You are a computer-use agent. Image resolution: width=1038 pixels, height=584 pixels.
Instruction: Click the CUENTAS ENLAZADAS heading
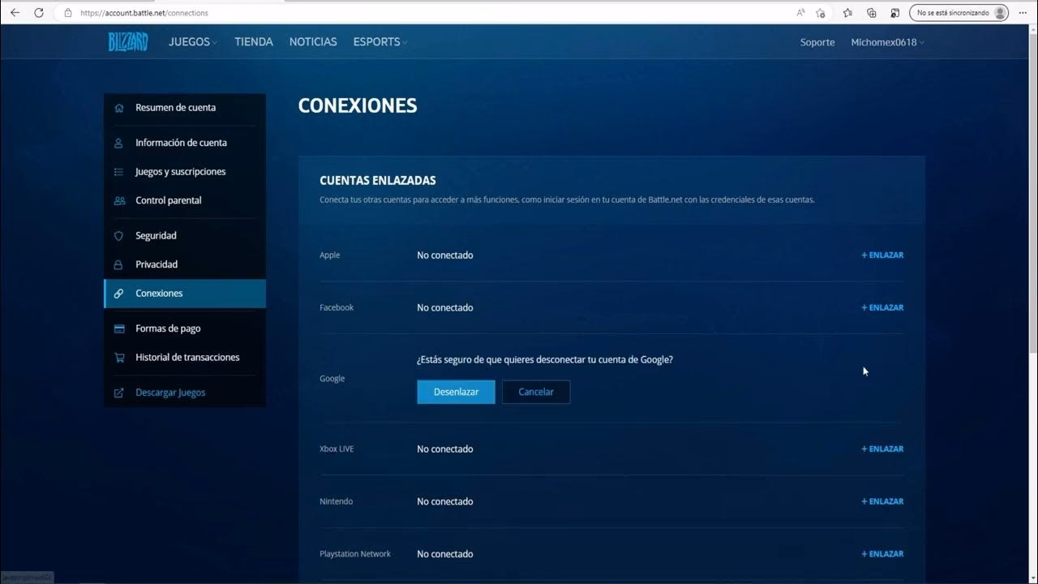coord(378,181)
